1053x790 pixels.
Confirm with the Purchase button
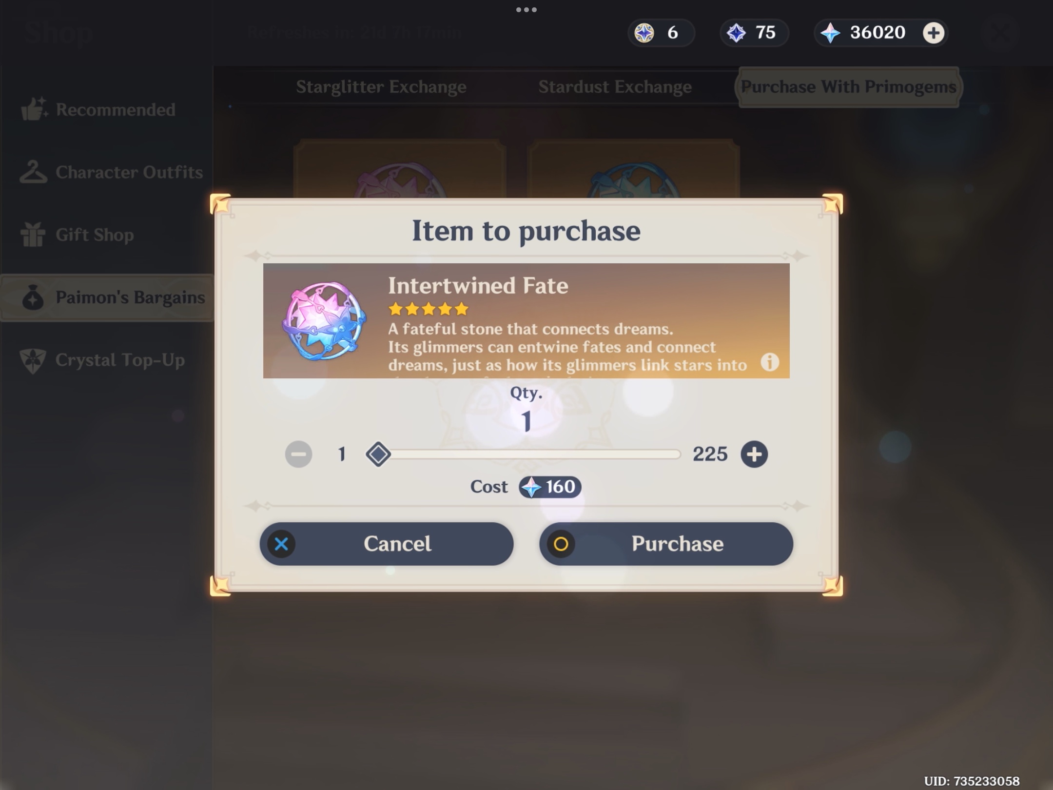666,544
